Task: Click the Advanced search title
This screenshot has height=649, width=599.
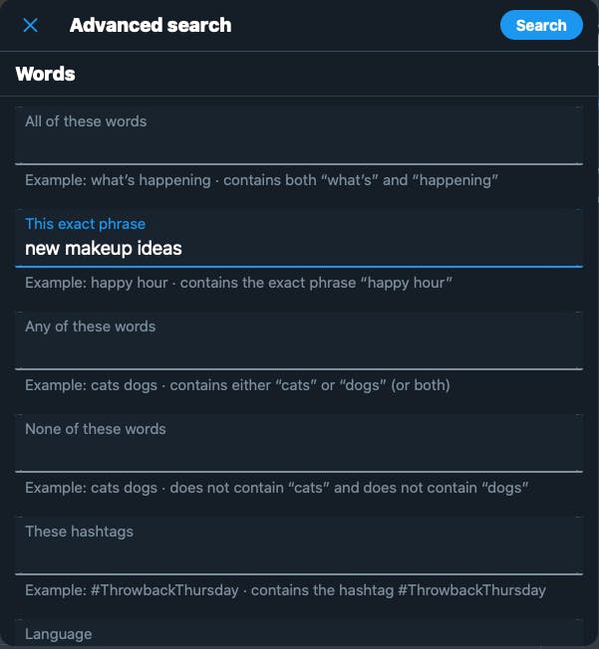Action: pos(150,25)
